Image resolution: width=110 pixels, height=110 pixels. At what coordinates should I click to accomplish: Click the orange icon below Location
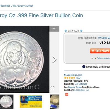tap(67, 94)
